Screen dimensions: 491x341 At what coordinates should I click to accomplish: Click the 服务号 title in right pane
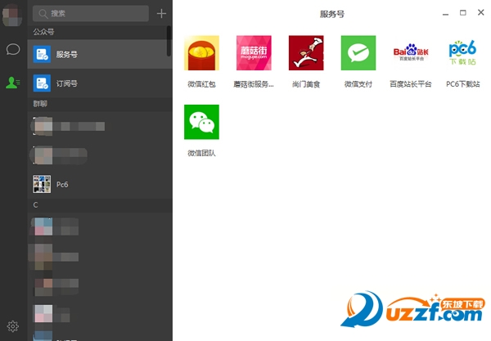[x=332, y=14]
